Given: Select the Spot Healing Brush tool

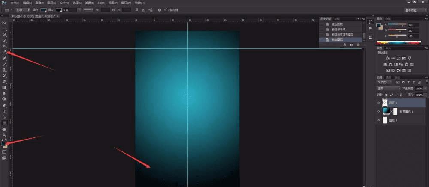Looking at the screenshot, I should (4, 58).
